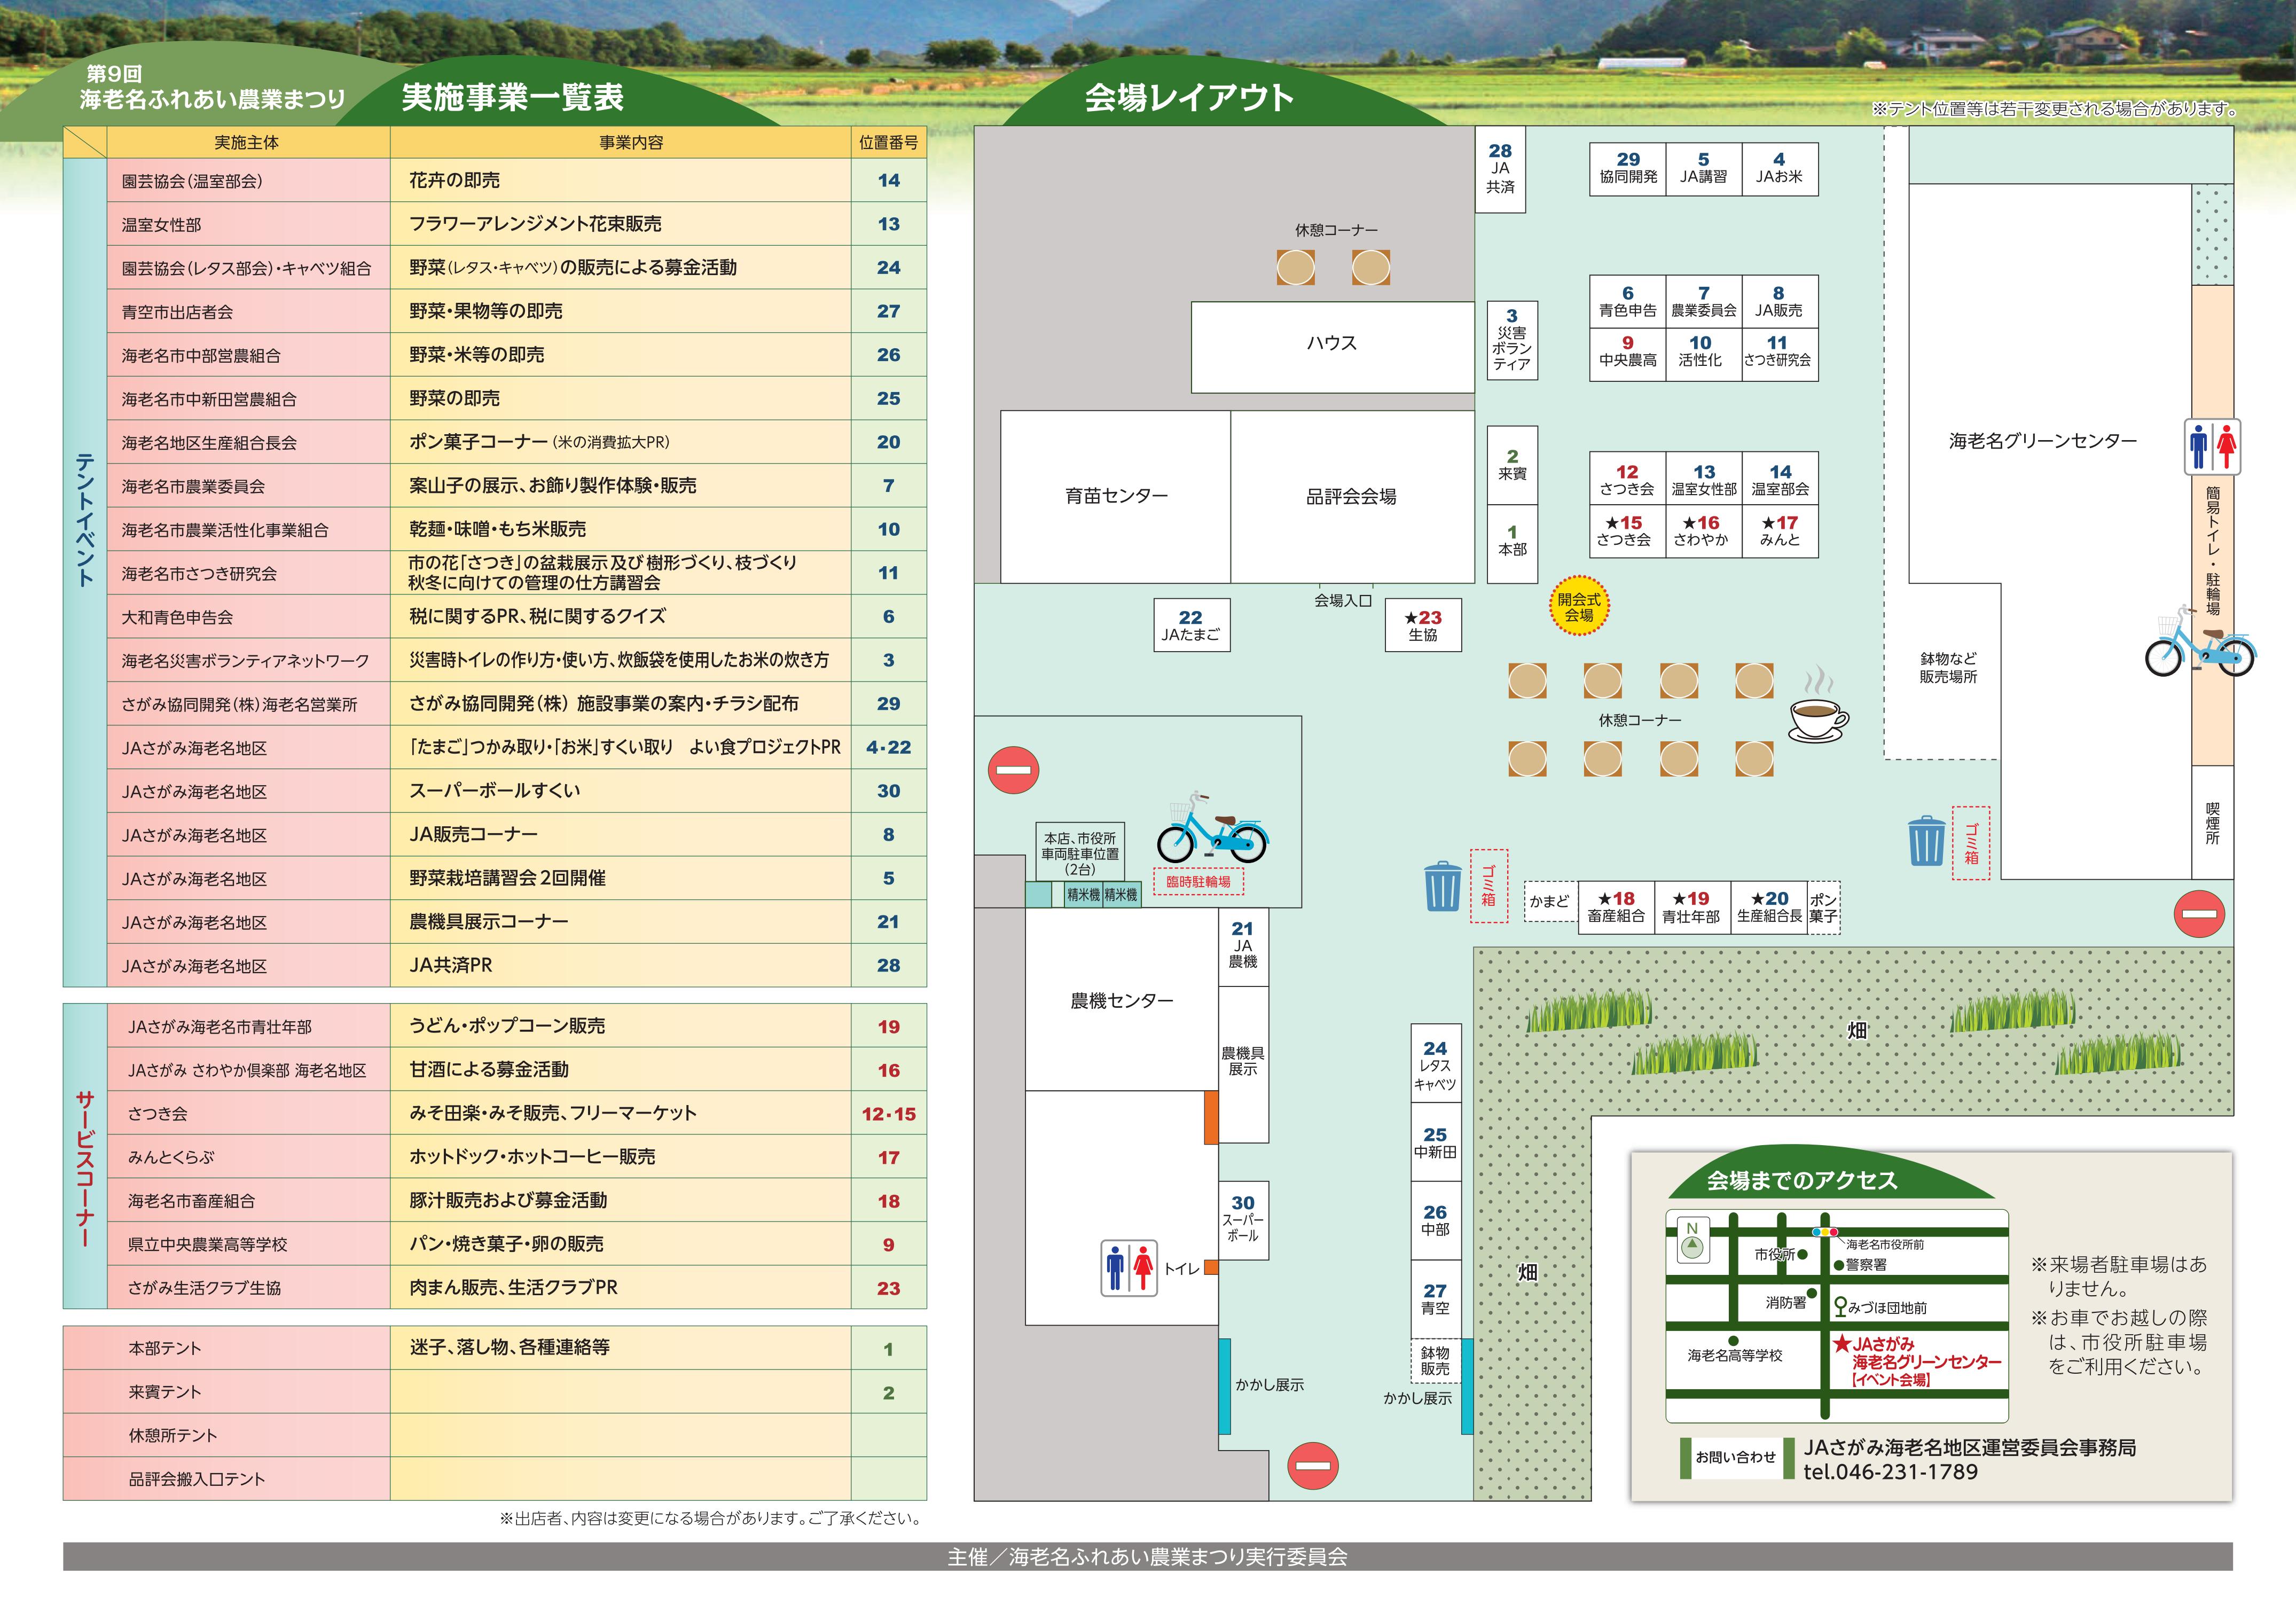Click booth 13 温室女性部 on the map
The image size is (2296, 1621).
(x=1703, y=478)
